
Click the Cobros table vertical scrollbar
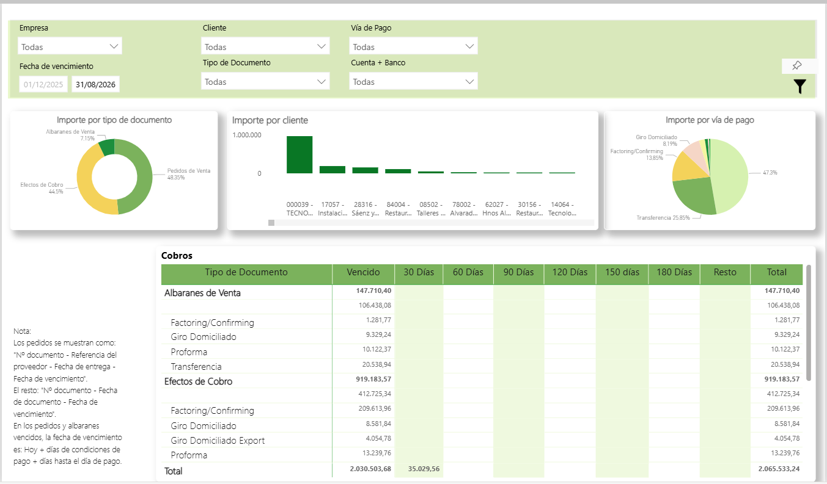click(x=809, y=322)
